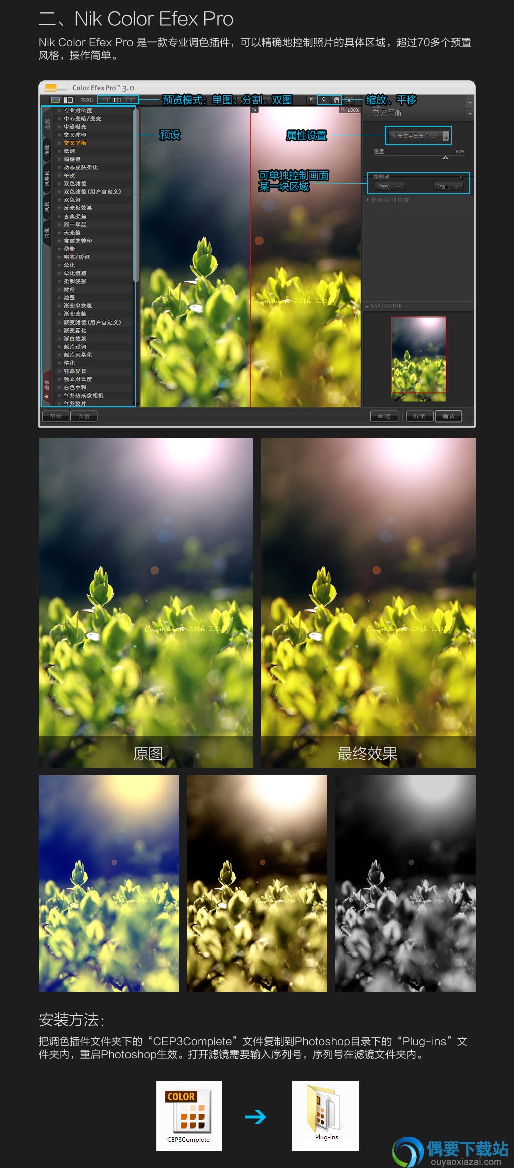Expand the 控制点 options arrow

(x=461, y=177)
